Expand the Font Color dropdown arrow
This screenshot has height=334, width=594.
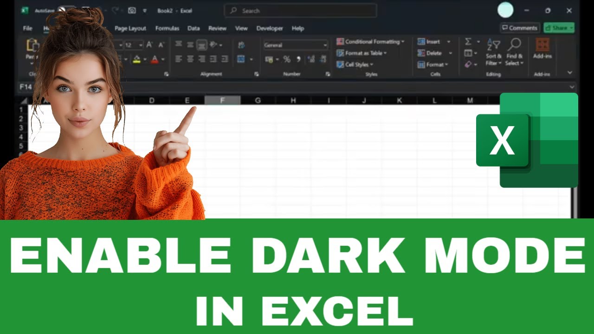pyautogui.click(x=162, y=59)
